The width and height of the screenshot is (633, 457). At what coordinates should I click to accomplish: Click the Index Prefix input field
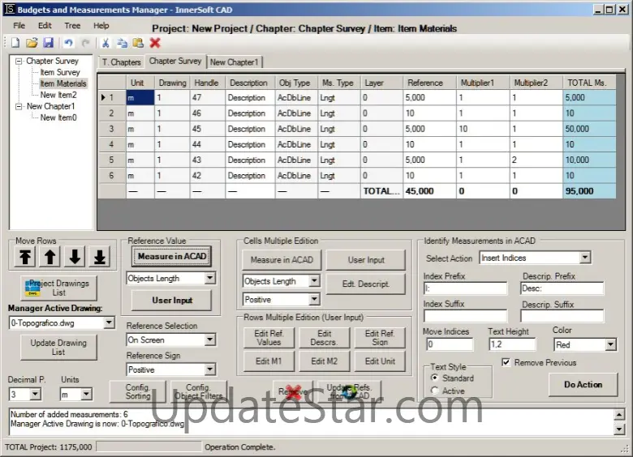coord(465,288)
